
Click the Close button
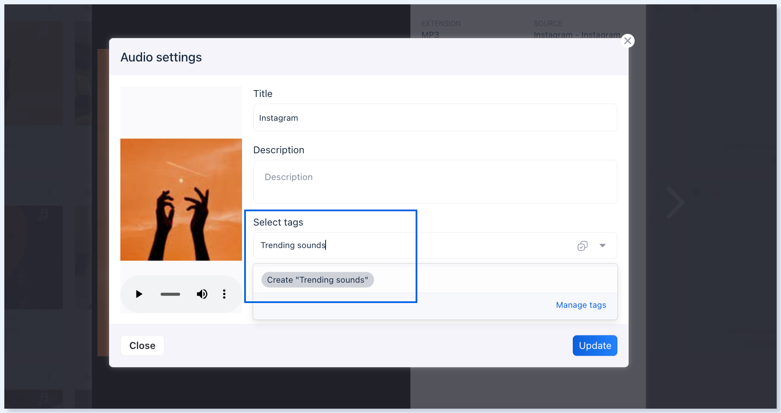coord(142,346)
